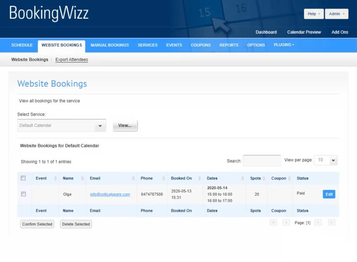The width and height of the screenshot is (357, 262).
Task: Open the Manual Bookings tab
Action: tap(110, 45)
